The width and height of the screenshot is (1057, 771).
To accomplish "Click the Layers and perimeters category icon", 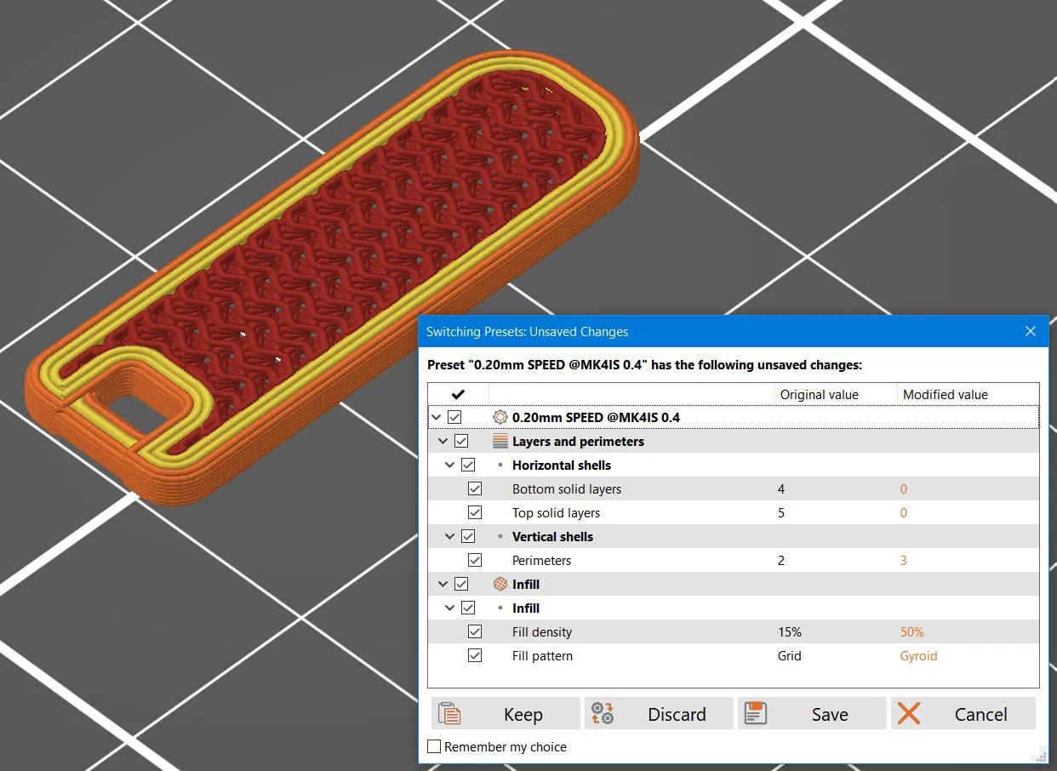I will pyautogui.click(x=500, y=442).
